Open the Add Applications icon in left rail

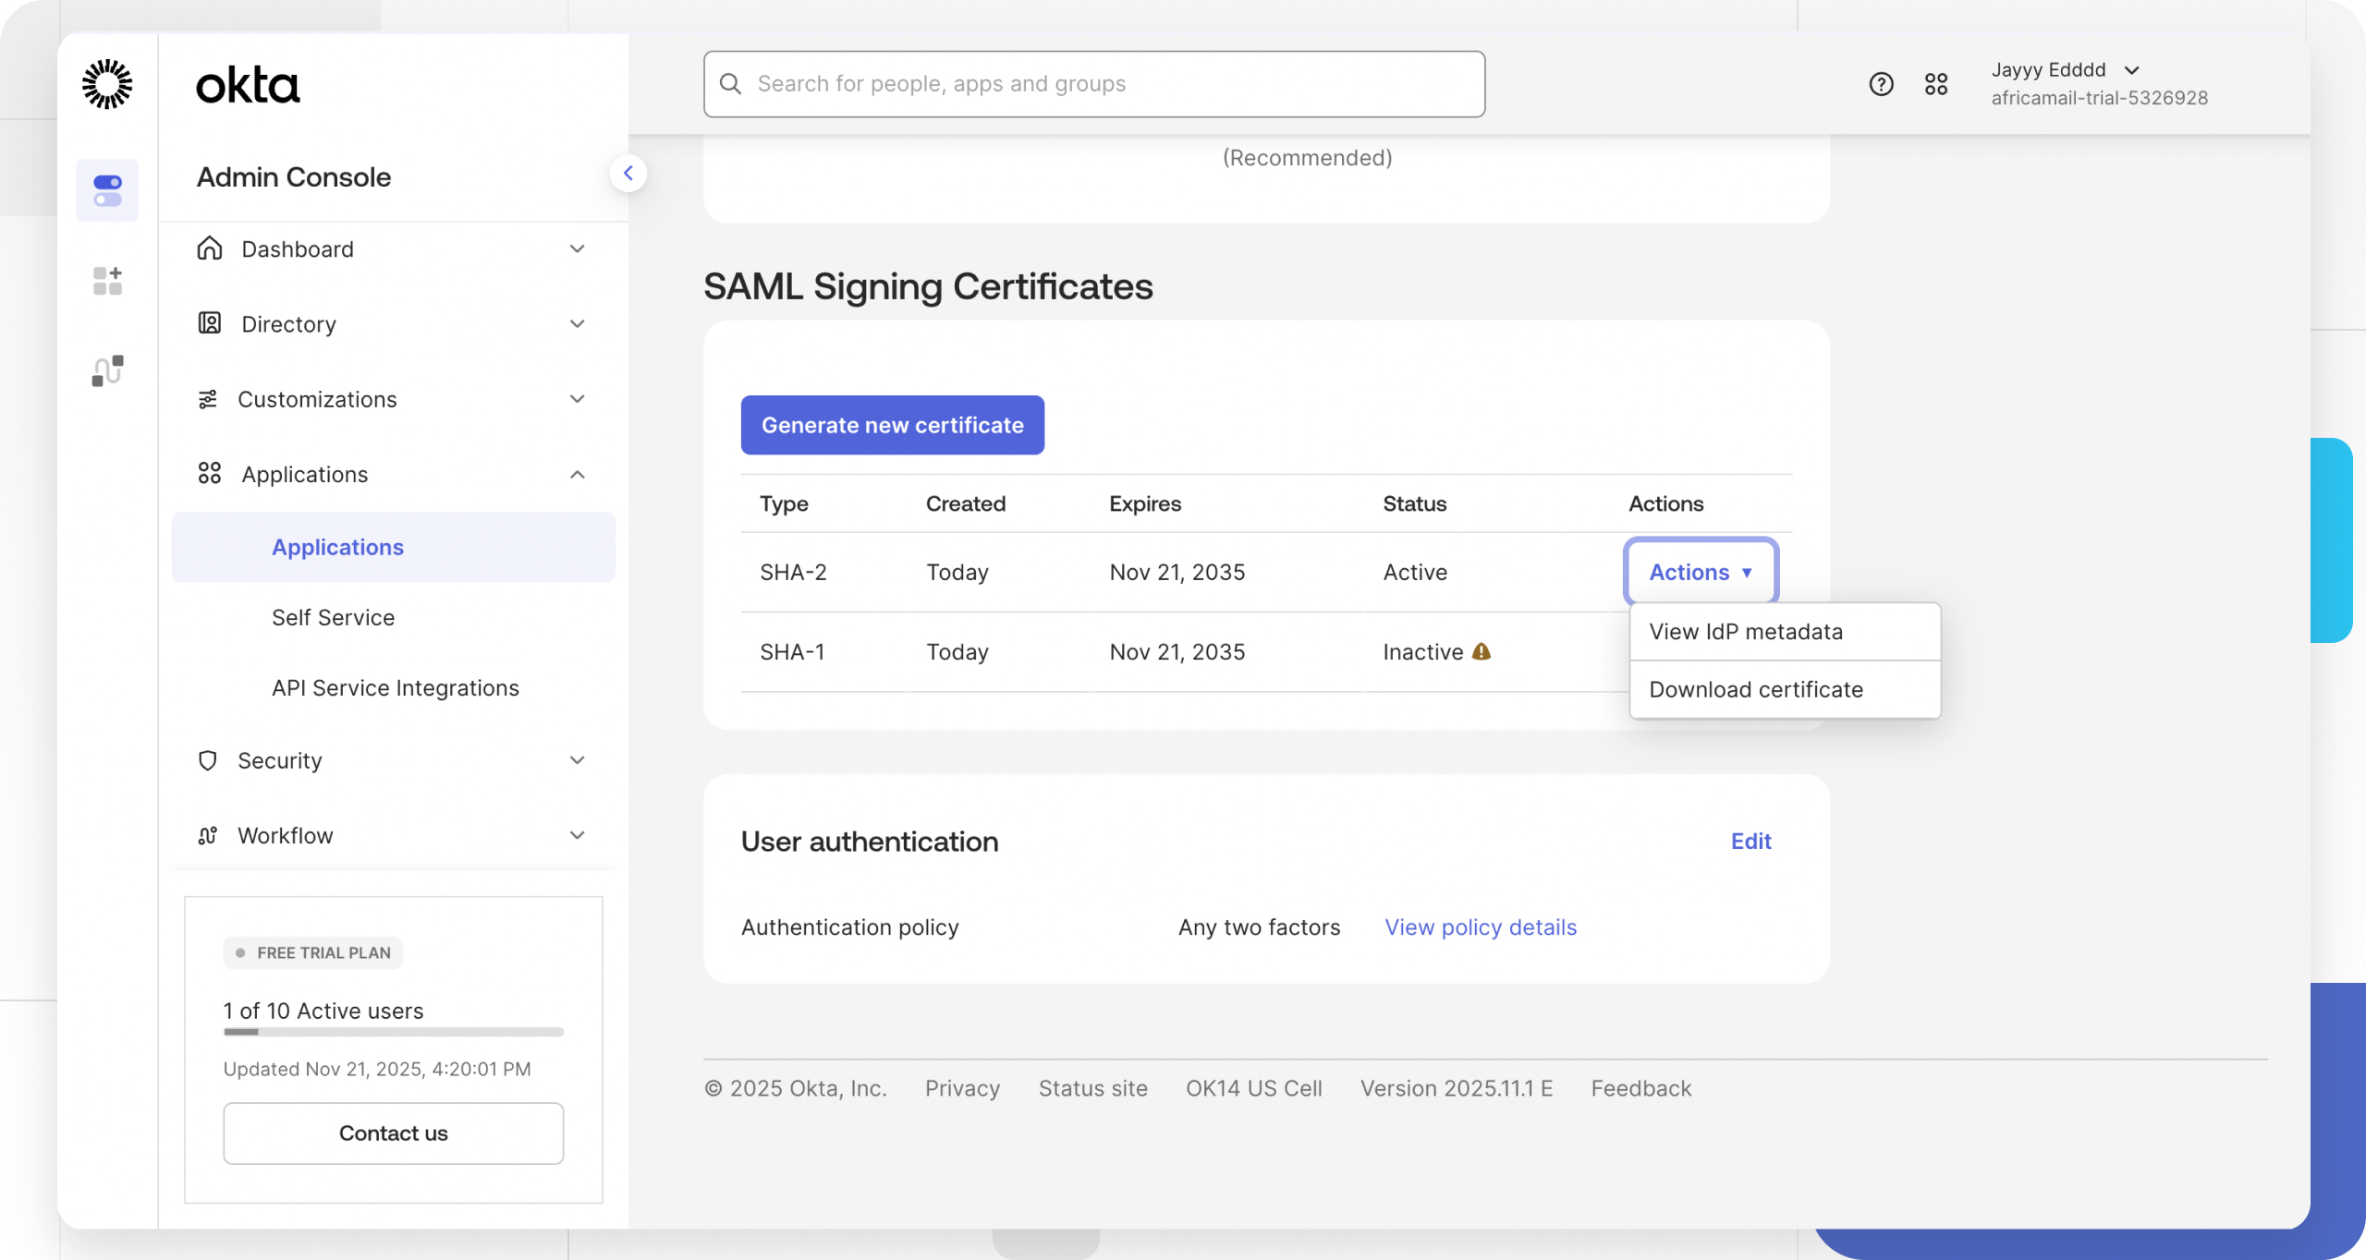106,281
